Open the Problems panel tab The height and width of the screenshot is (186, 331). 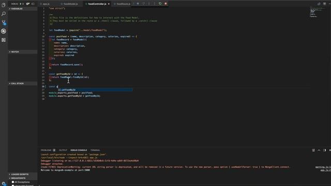[48, 150]
